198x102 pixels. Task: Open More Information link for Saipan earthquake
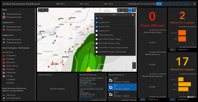point(86,86)
